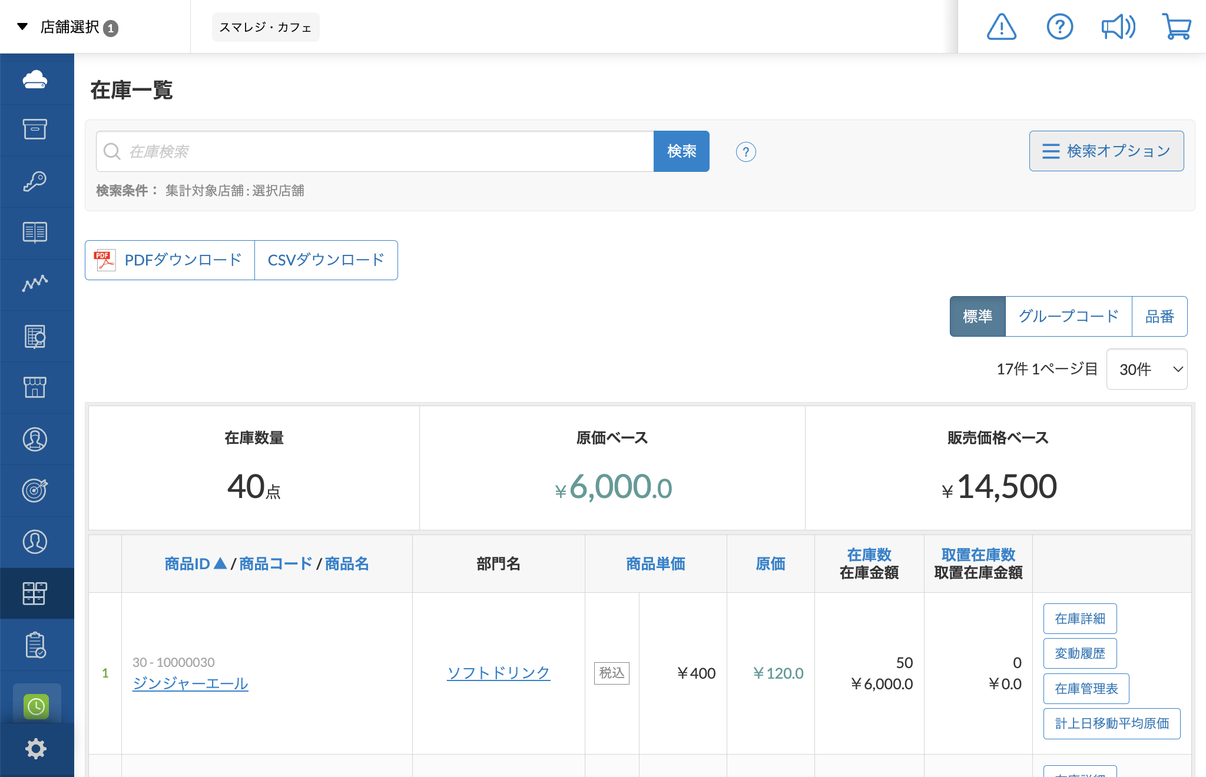Open the ソフトドリンク department link
The width and height of the screenshot is (1206, 777).
point(499,673)
